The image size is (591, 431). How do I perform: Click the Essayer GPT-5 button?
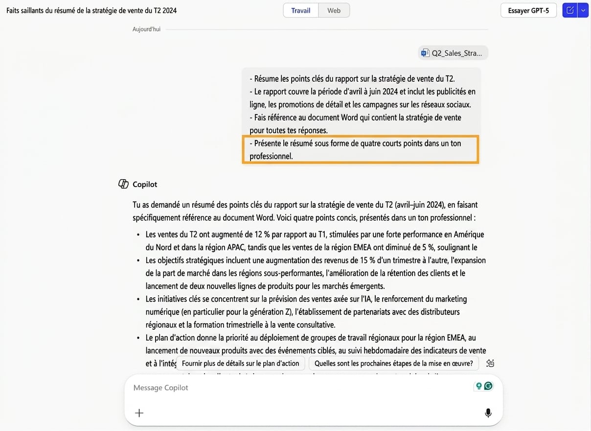(x=528, y=10)
